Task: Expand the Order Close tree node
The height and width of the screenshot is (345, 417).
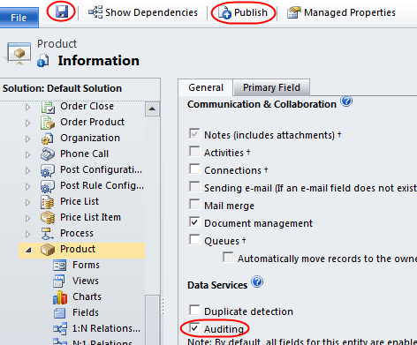Action: click(x=27, y=107)
